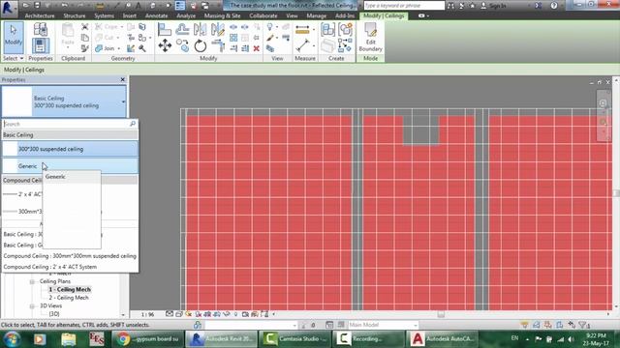Screen dimensions: 620x348
Task: Click the Match Type Properties icon
Action: [84, 48]
